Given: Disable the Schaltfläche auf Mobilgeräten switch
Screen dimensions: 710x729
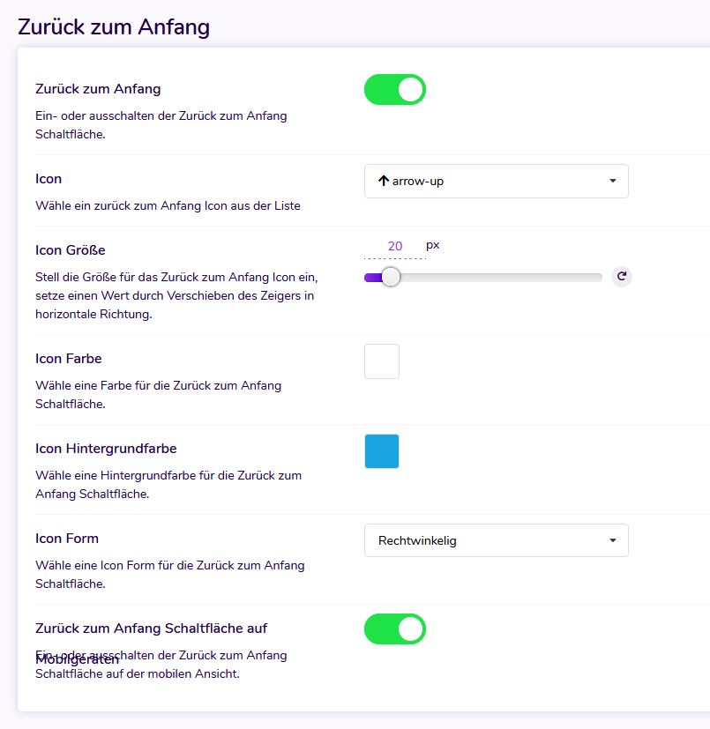Looking at the screenshot, I should pyautogui.click(x=395, y=629).
